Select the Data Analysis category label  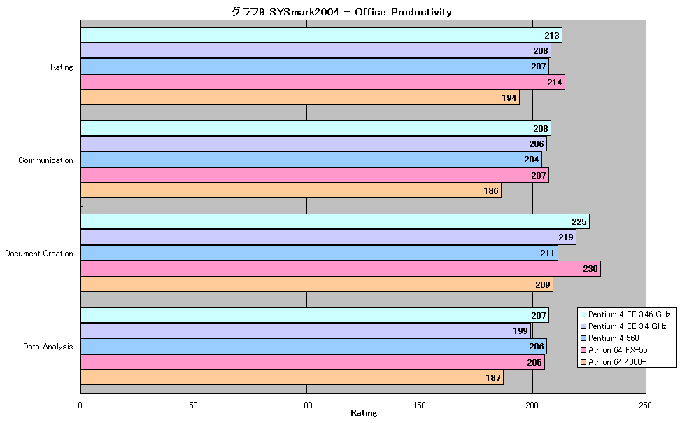(x=48, y=347)
